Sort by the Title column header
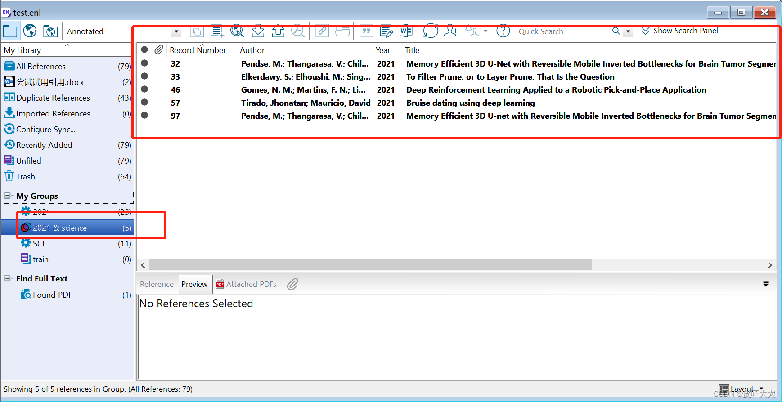782x402 pixels. [412, 50]
